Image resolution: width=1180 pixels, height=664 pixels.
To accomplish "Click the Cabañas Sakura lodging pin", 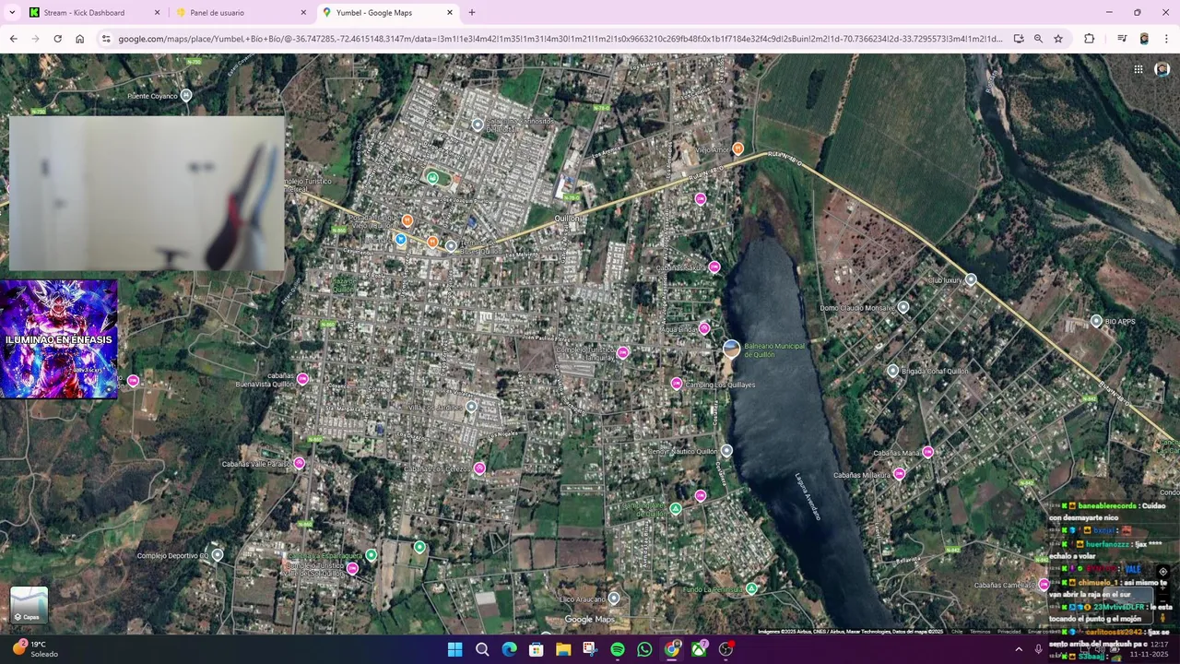I will tap(714, 267).
